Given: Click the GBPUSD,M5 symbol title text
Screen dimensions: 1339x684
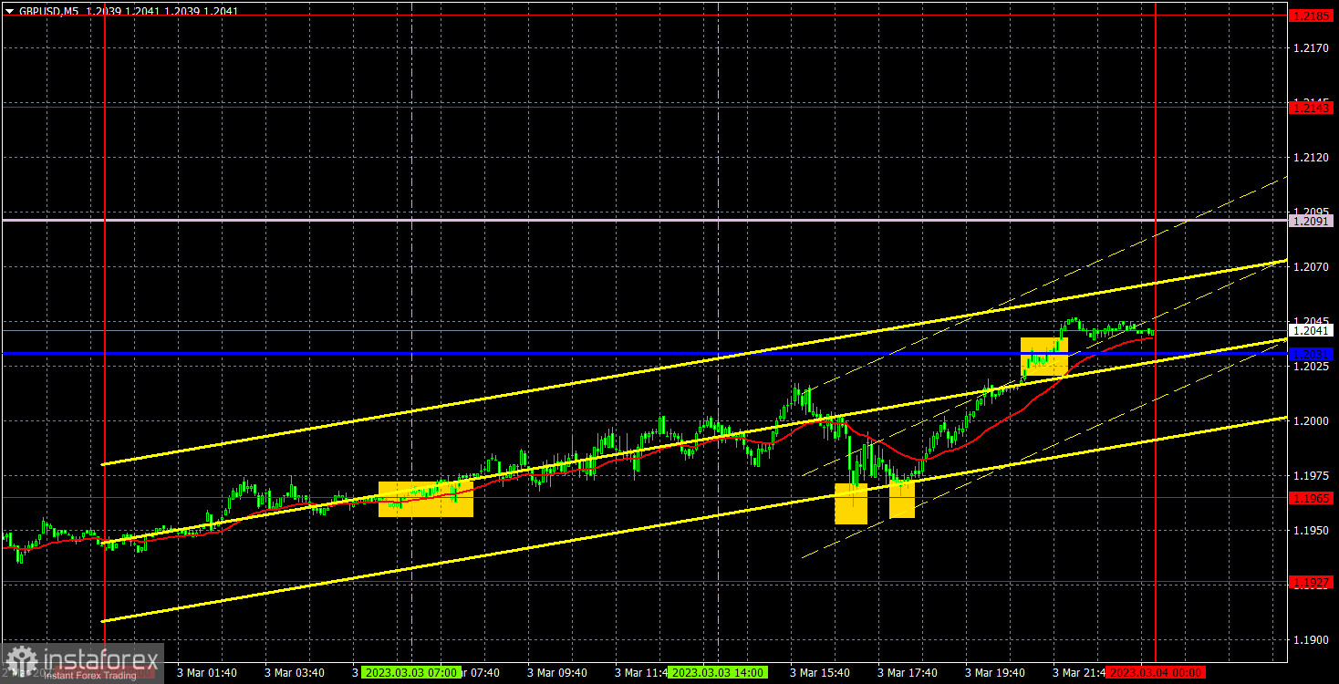Looking at the screenshot, I should click(47, 12).
